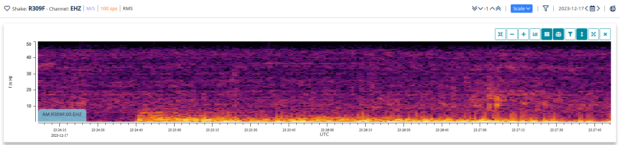Open the header filter funnel icon
This screenshot has height=145, width=620.
[x=546, y=8]
